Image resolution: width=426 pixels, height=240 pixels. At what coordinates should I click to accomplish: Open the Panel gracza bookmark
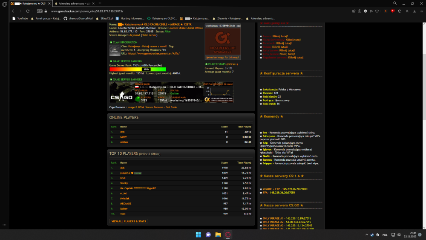(x=46, y=18)
